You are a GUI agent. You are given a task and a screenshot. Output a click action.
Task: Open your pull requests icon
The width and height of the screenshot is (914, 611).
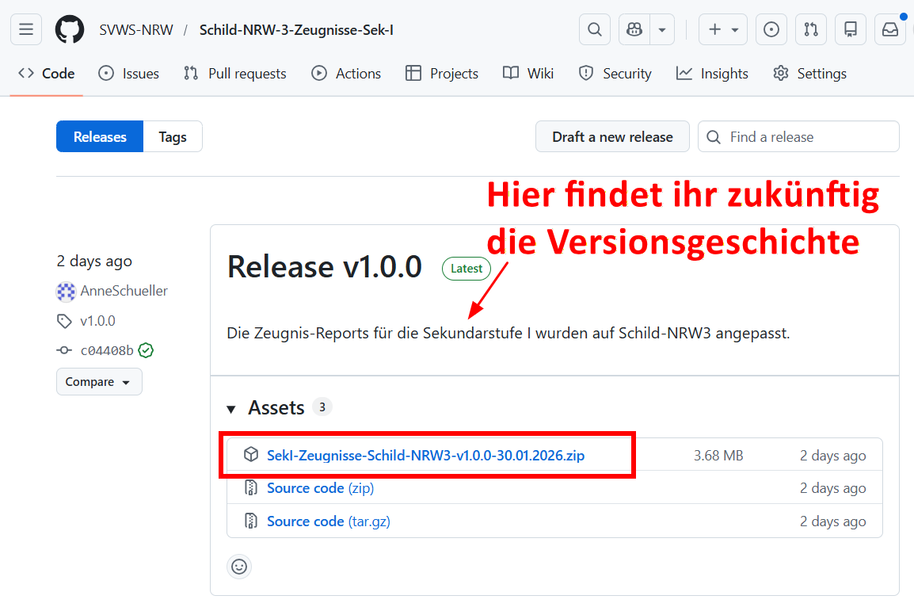811,29
